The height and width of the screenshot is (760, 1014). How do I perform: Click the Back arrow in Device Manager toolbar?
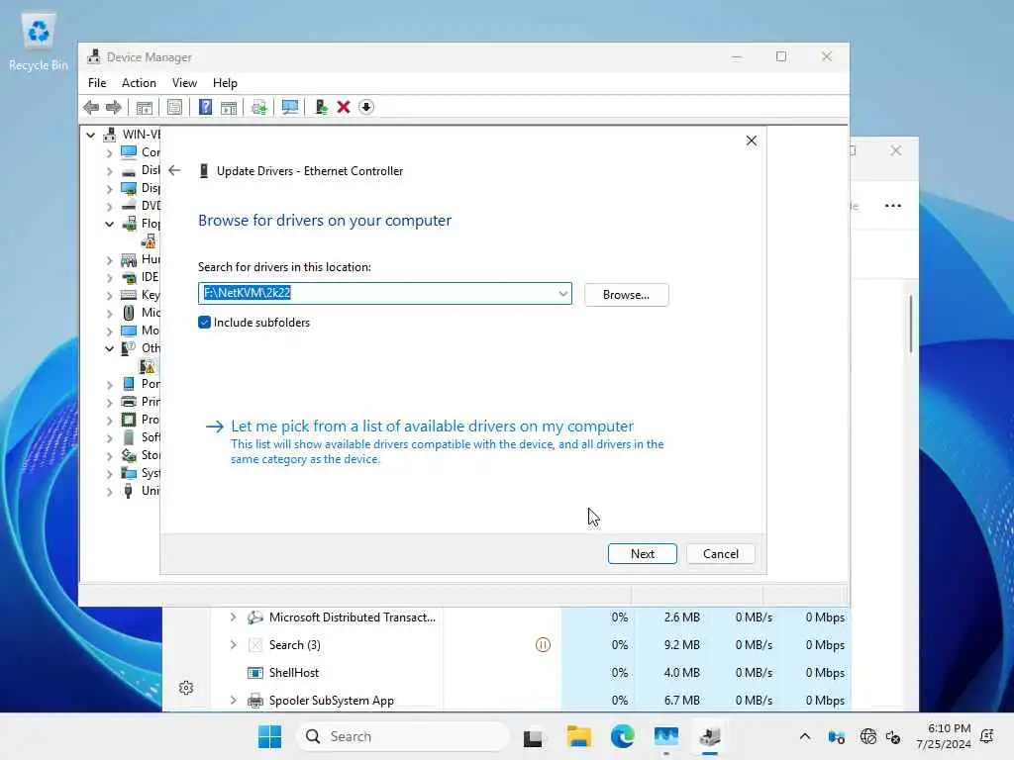pyautogui.click(x=91, y=107)
